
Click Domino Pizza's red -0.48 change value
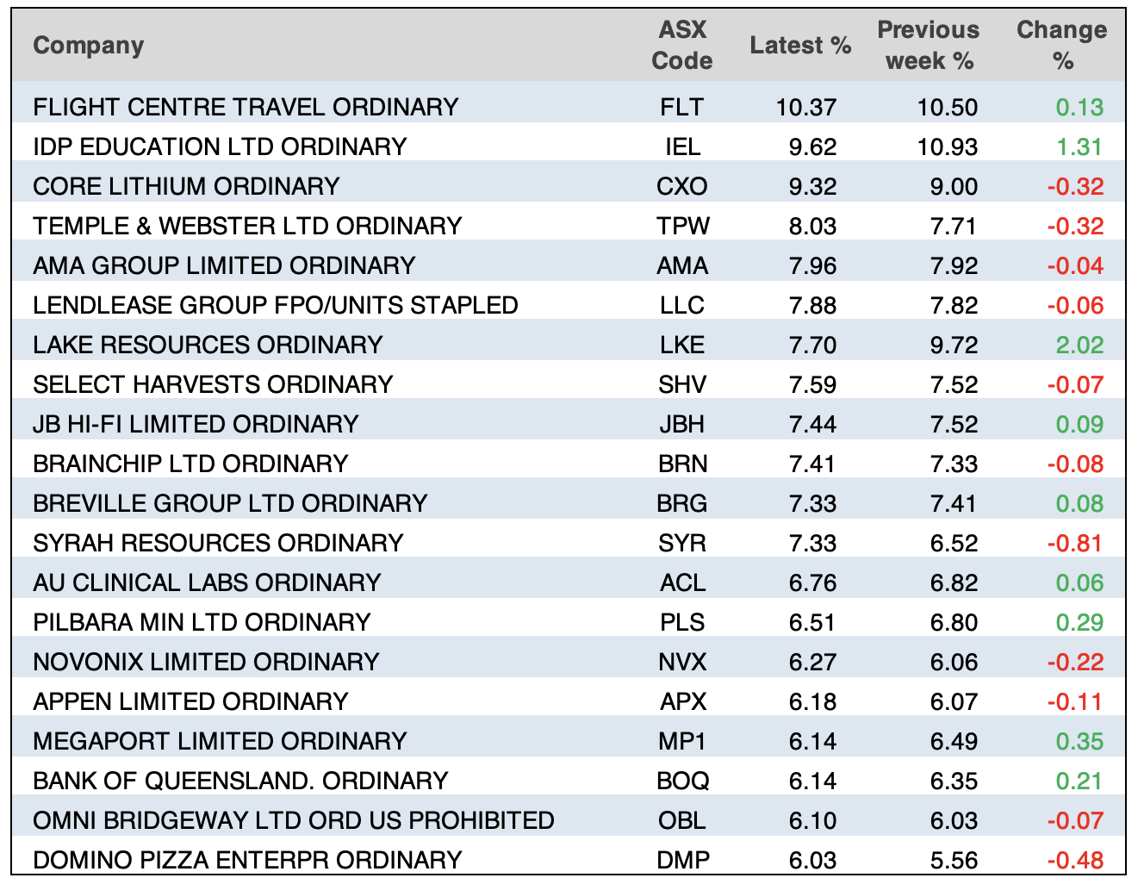pos(1075,860)
